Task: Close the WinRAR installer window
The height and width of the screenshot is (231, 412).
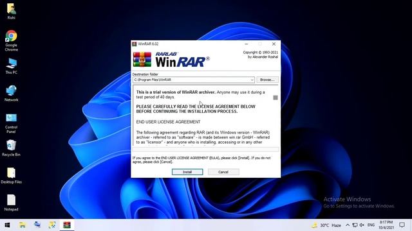Action: [x=274, y=44]
